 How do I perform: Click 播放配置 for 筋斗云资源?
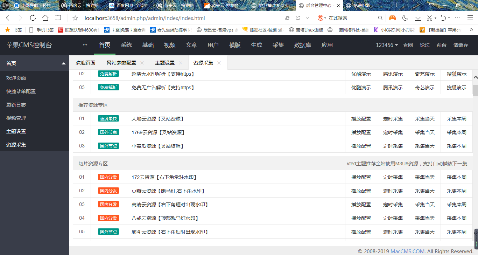click(x=361, y=232)
